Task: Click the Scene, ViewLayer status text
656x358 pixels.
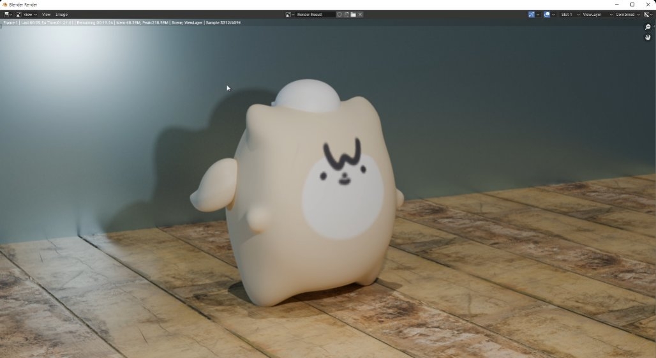Action: tap(187, 22)
